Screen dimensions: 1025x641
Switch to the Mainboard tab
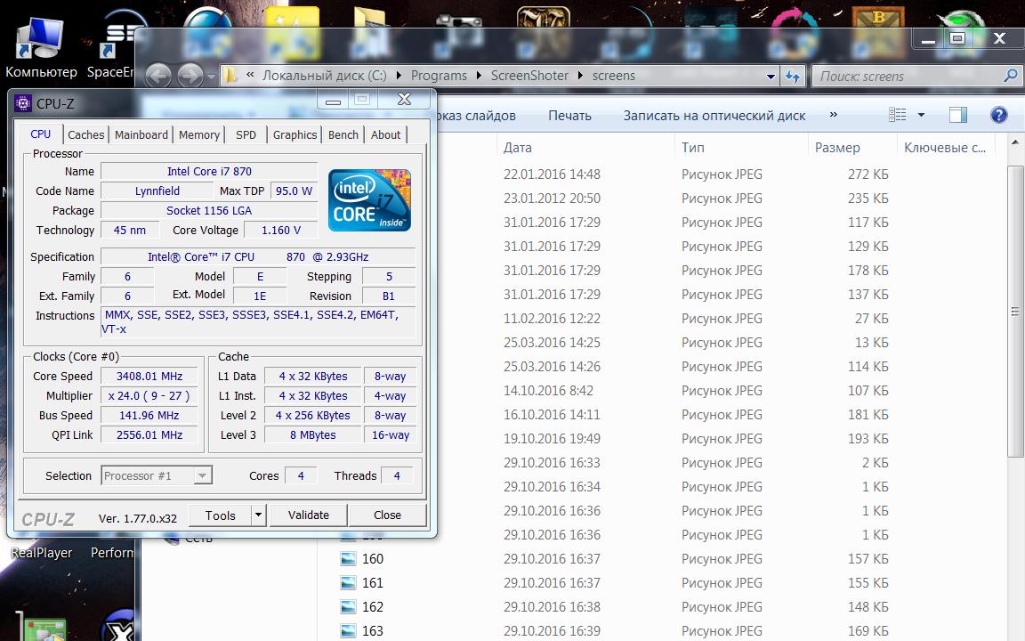[141, 134]
